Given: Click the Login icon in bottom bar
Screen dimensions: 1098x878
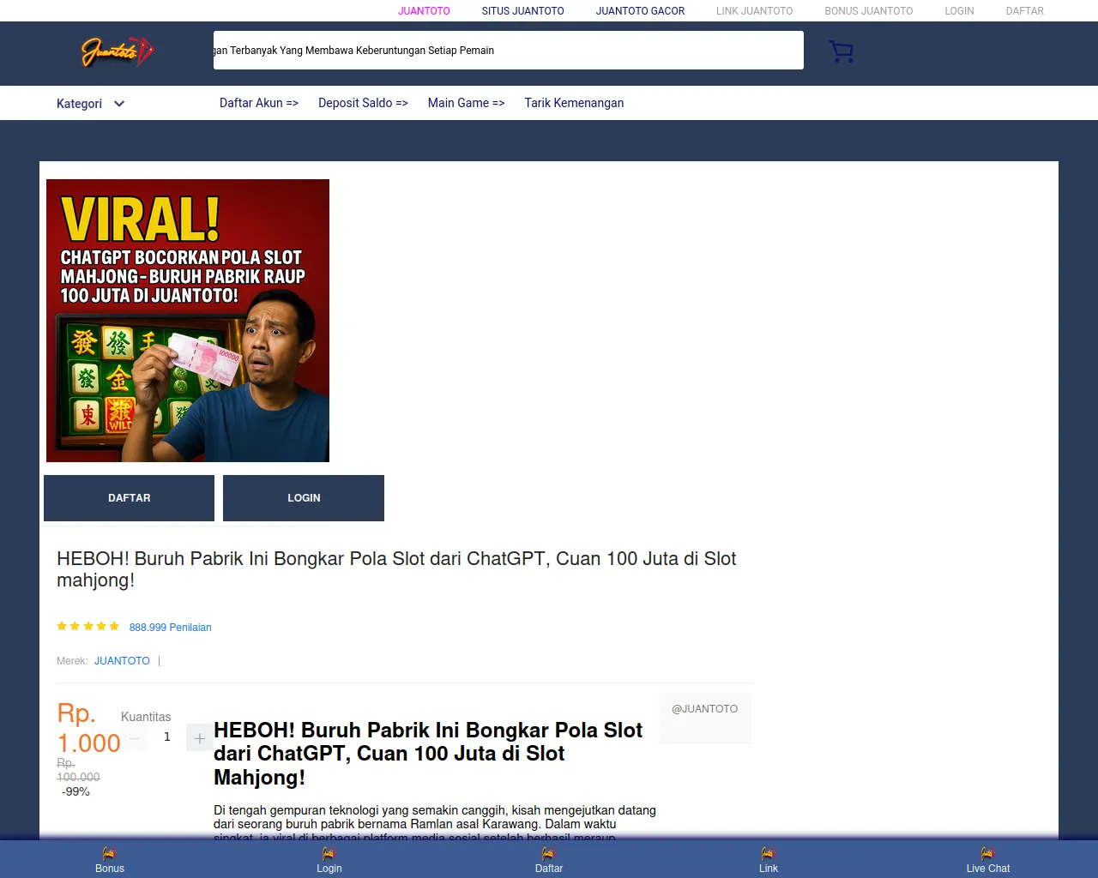Looking at the screenshot, I should 329,853.
